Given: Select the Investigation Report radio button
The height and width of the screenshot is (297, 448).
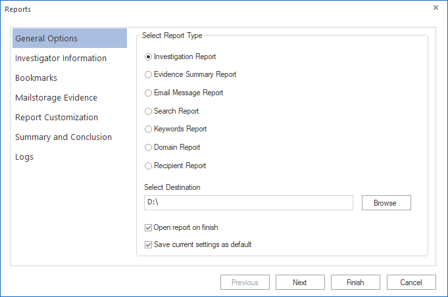Looking at the screenshot, I should tap(149, 57).
